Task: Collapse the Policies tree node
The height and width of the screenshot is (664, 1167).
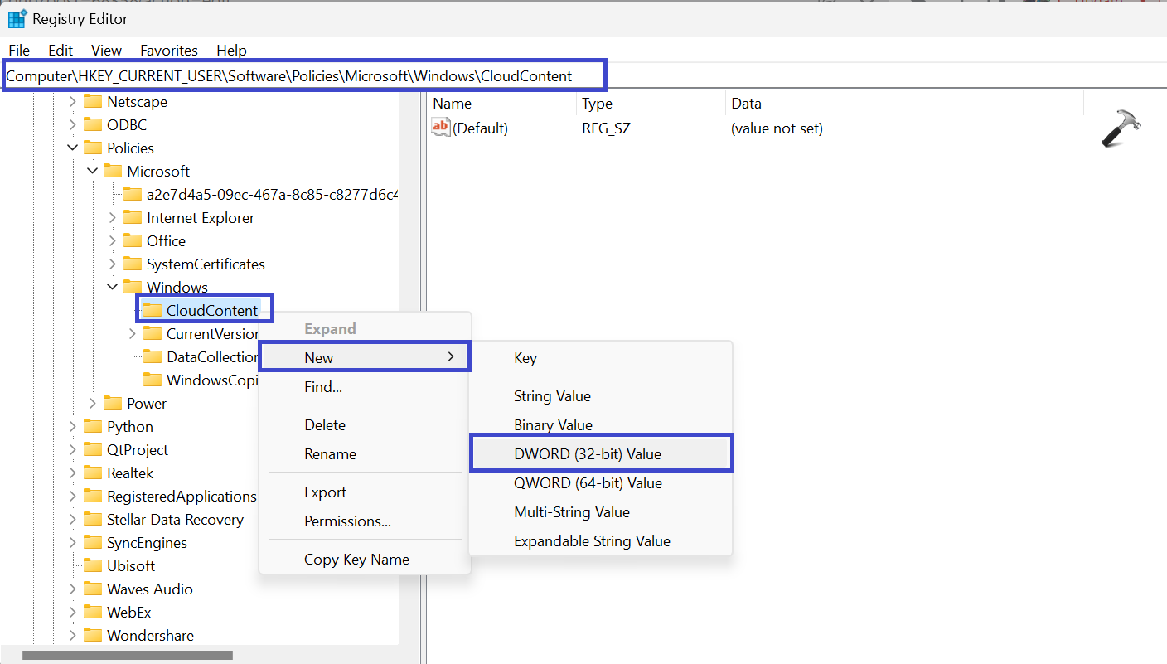Action: (73, 148)
